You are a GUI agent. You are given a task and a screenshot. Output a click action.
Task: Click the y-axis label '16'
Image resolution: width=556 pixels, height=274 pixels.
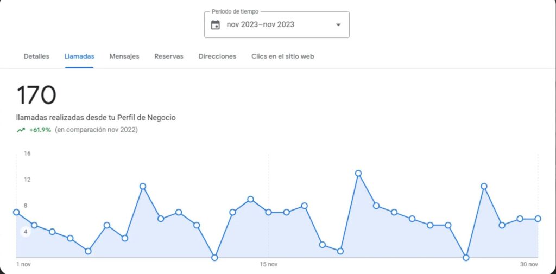click(x=27, y=154)
